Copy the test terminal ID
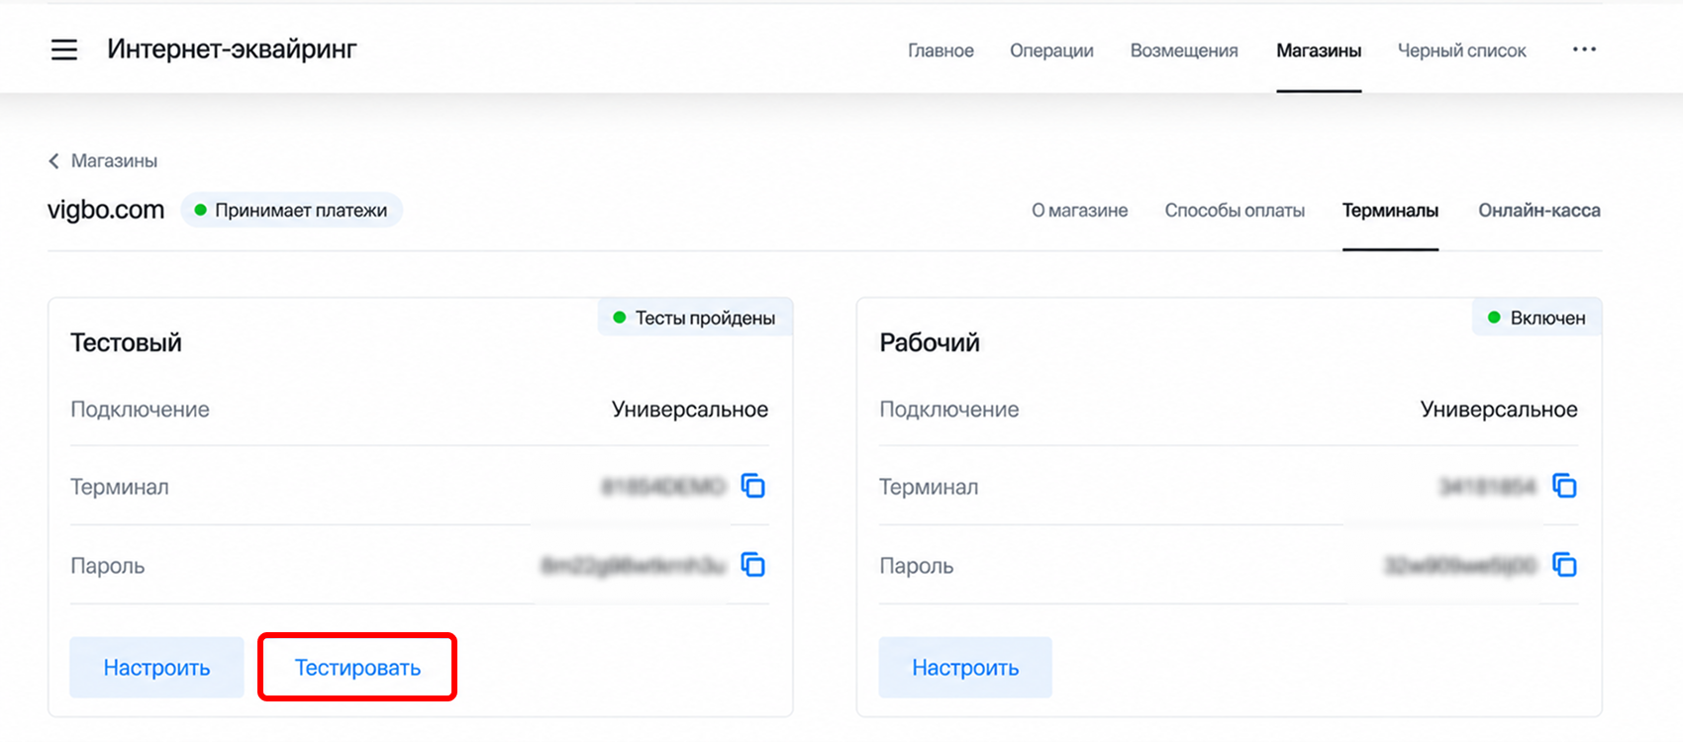Viewport: 1683px width, 742px height. pos(753,486)
